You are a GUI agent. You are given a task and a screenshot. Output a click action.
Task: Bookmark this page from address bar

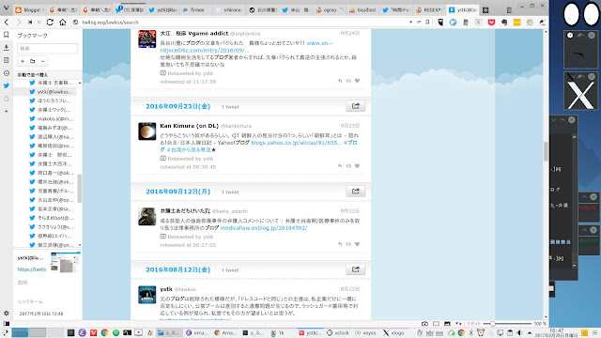click(427, 23)
